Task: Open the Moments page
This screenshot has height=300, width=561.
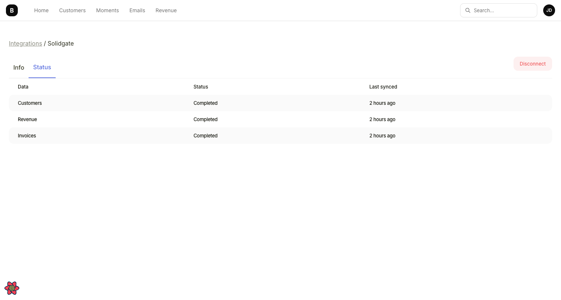Action: 107,10
